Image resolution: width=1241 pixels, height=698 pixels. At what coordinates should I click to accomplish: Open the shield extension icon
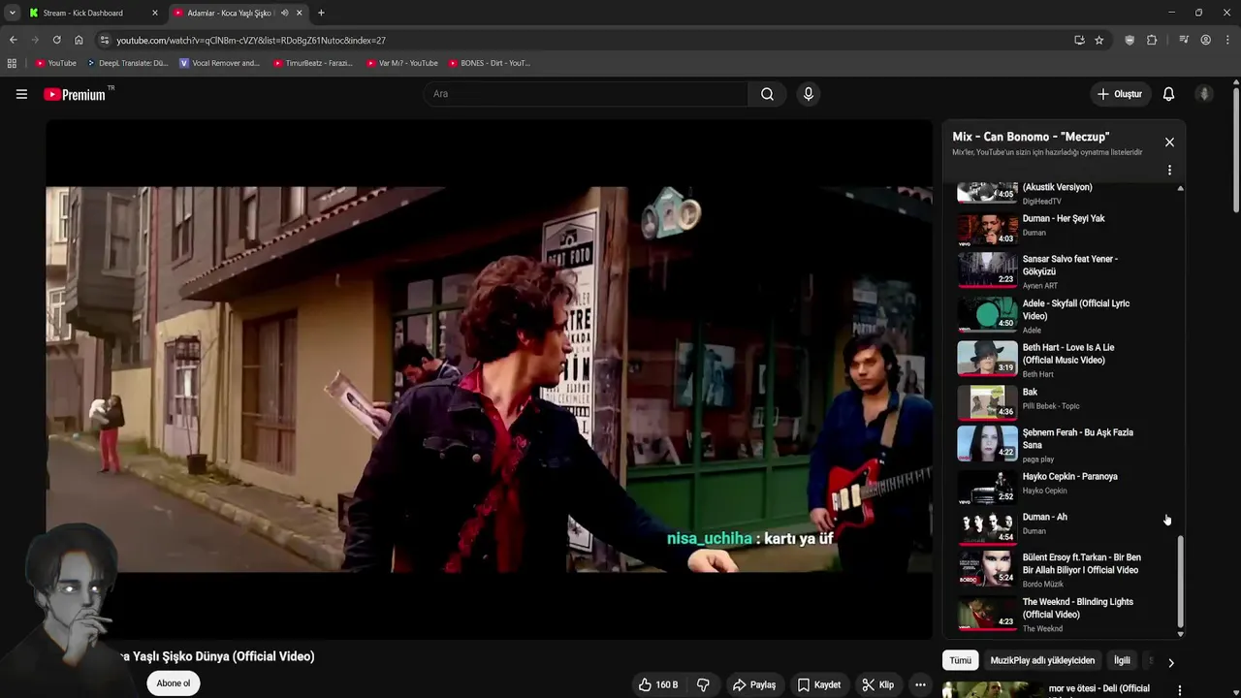tap(1130, 40)
